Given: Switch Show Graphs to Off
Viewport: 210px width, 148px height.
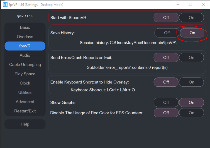Looking at the screenshot, I should 166,103.
